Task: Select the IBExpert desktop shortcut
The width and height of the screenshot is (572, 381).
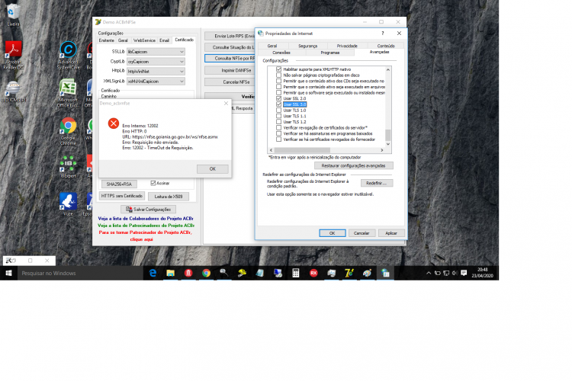Action: click(x=68, y=167)
